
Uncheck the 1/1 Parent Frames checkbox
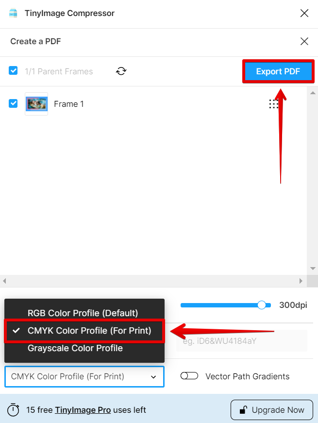click(13, 71)
